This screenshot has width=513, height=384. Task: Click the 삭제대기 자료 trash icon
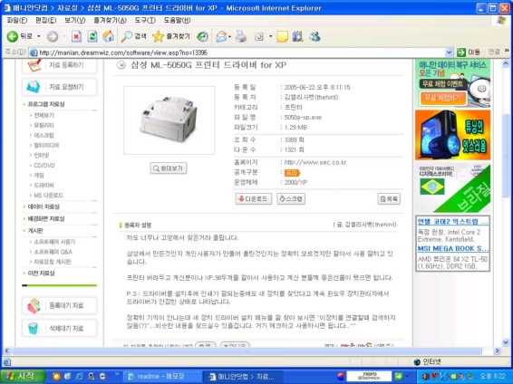pos(33,328)
